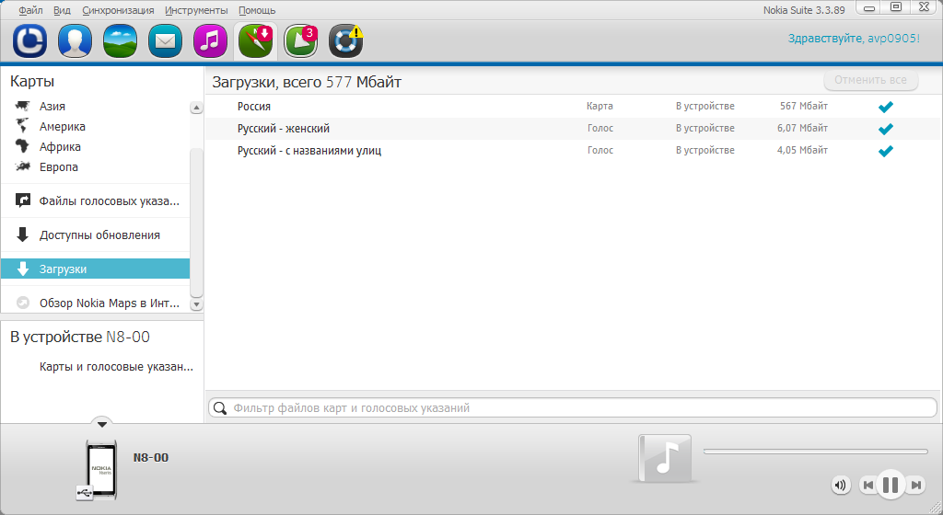Pause playback in the music player
The width and height of the screenshot is (943, 515).
tap(890, 485)
